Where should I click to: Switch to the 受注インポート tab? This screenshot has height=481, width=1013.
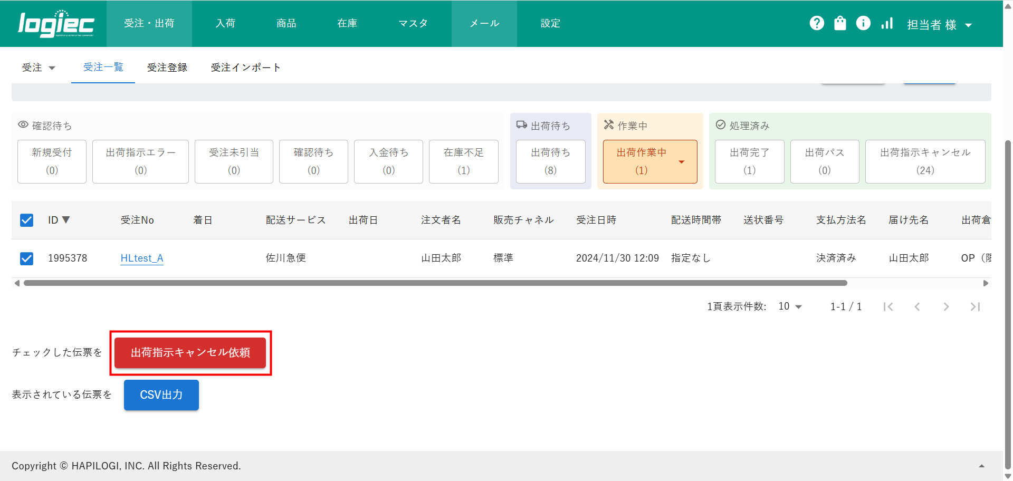point(245,68)
